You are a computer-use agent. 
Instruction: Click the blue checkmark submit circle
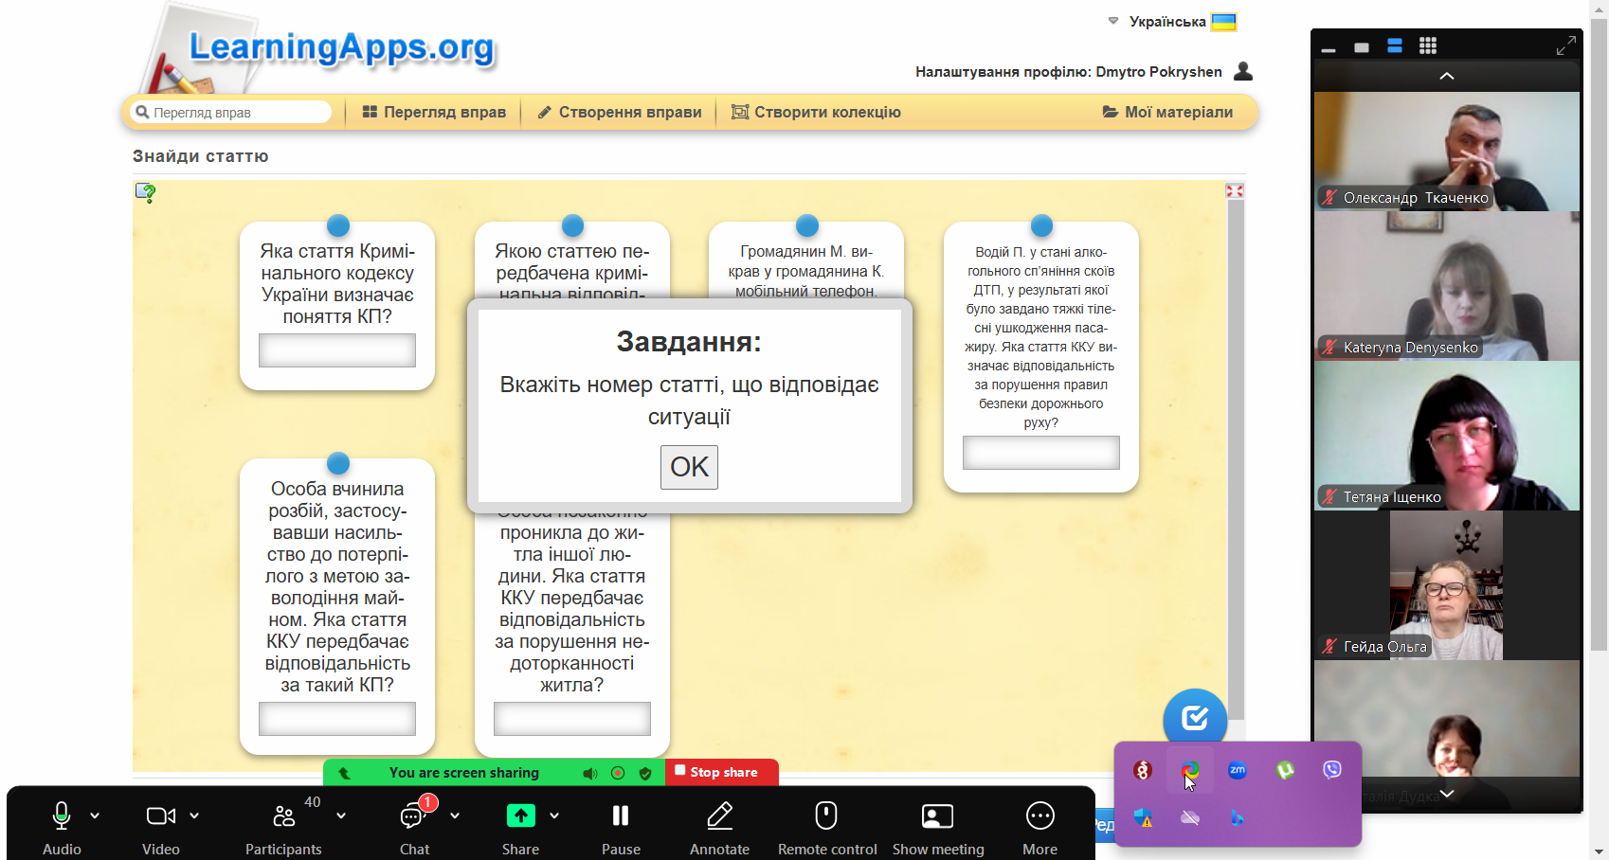pyautogui.click(x=1195, y=719)
